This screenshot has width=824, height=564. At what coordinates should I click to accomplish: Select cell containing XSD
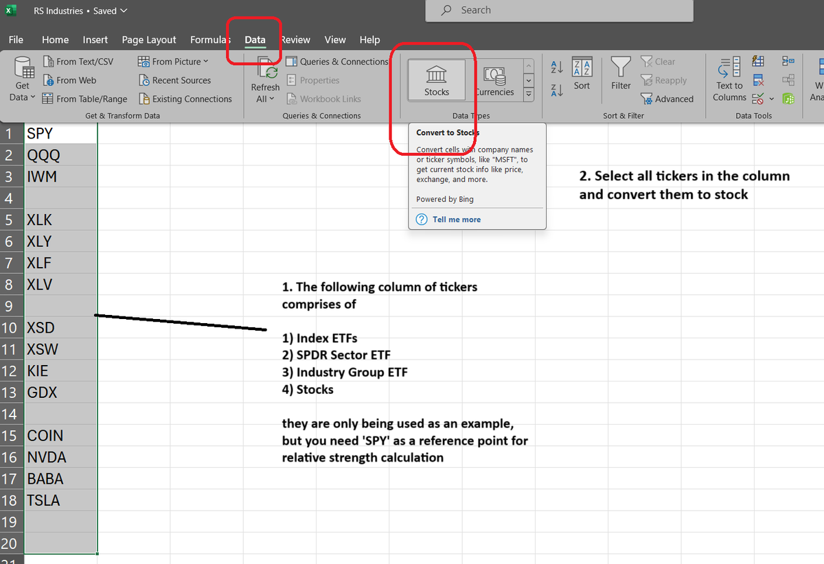coord(60,327)
